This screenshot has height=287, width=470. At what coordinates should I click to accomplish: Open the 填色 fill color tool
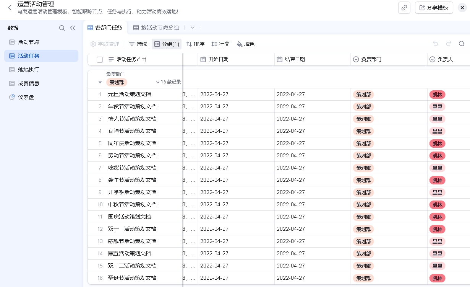pos(246,44)
